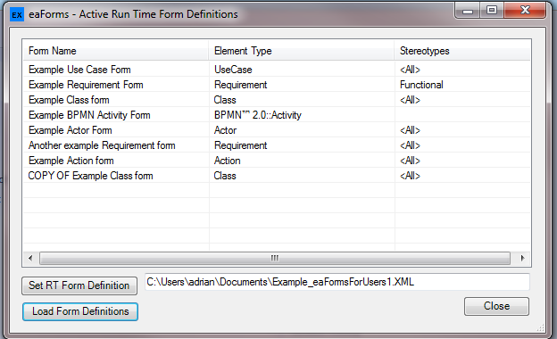The width and height of the screenshot is (557, 339).
Task: Click the horizontal scrollbar thumb
Action: (x=275, y=258)
